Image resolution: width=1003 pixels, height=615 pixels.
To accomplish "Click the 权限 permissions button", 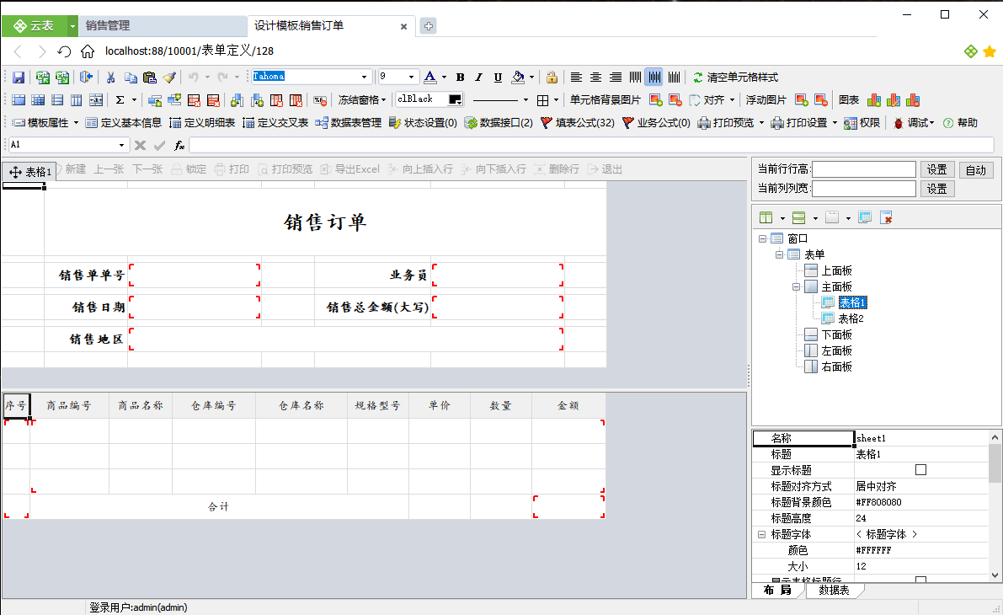I will click(862, 123).
